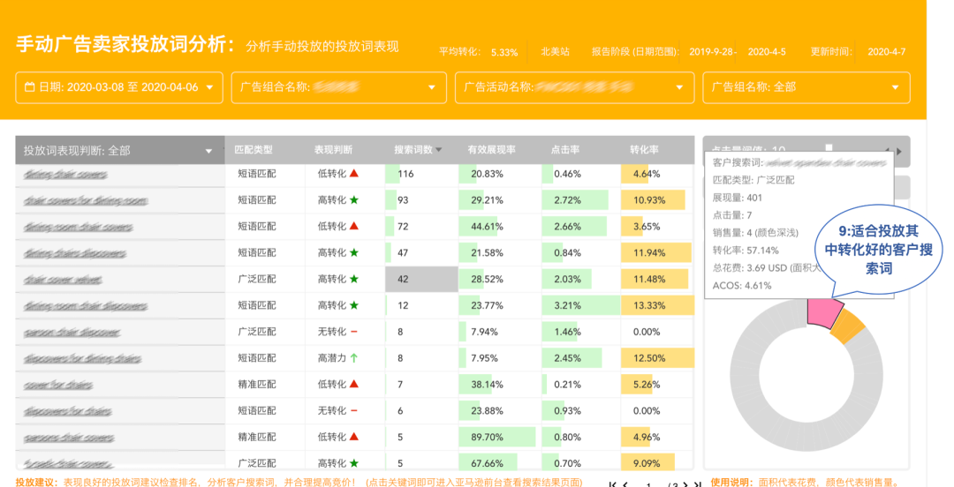Click the pink segment of the donut chart

(824, 312)
